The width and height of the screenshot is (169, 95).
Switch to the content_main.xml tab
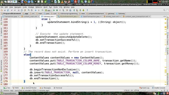pos(30,16)
